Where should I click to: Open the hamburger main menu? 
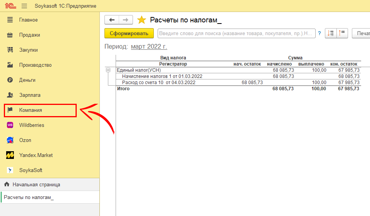pos(24,6)
